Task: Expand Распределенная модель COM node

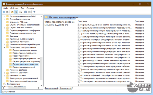Action: [x=5, y=16]
